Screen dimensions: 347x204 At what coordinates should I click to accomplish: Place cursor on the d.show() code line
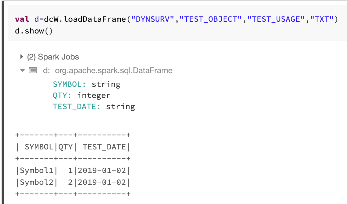34,31
